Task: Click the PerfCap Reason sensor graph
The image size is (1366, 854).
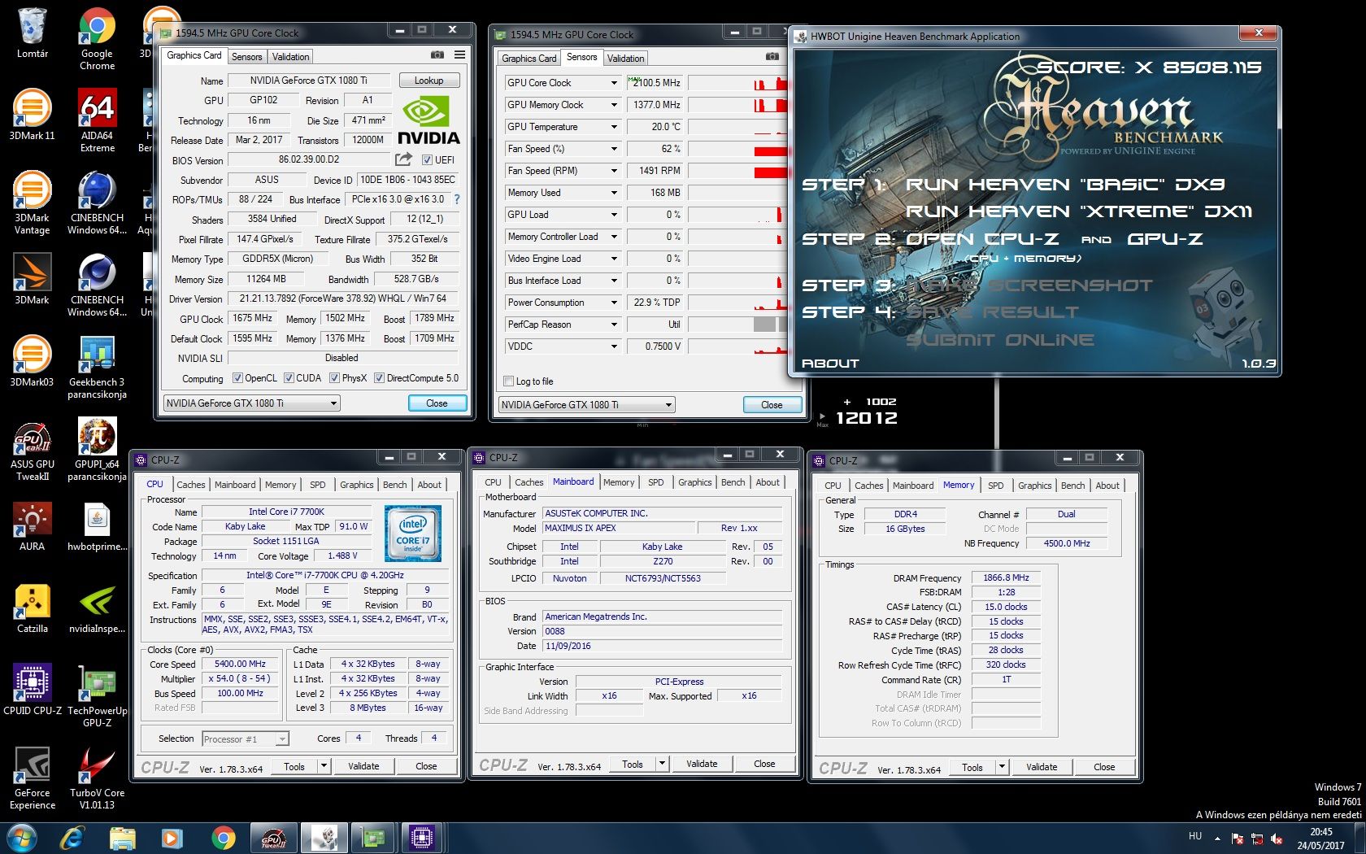Action: coord(737,325)
